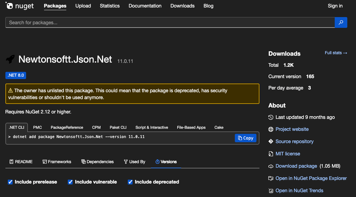Click the blue search magnifier button

(341, 22)
